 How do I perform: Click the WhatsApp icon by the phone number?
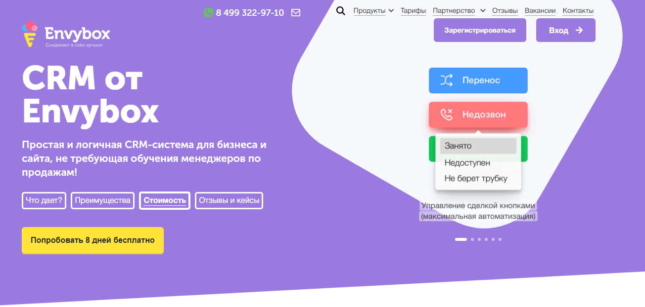pos(209,12)
